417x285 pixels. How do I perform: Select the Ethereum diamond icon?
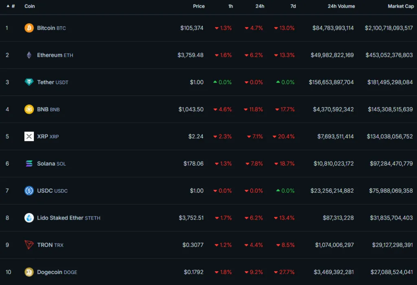click(x=29, y=55)
